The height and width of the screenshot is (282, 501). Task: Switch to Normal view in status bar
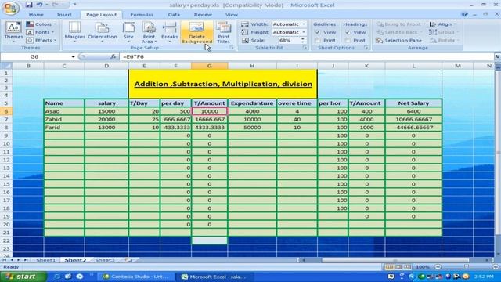click(x=389, y=266)
